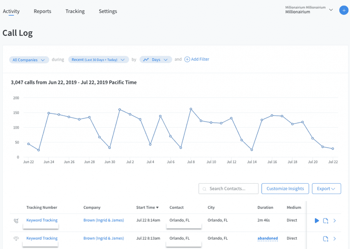Open the Export dropdown
The width and height of the screenshot is (350, 249).
tap(326, 189)
